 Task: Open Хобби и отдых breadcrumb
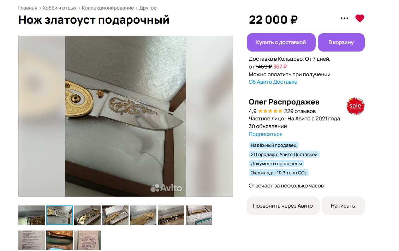point(60,8)
